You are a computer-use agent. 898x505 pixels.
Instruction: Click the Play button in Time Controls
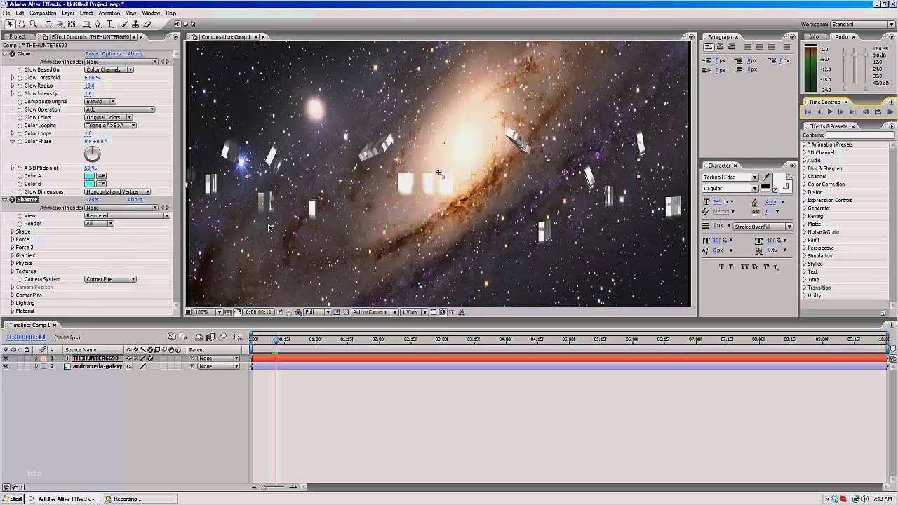830,112
